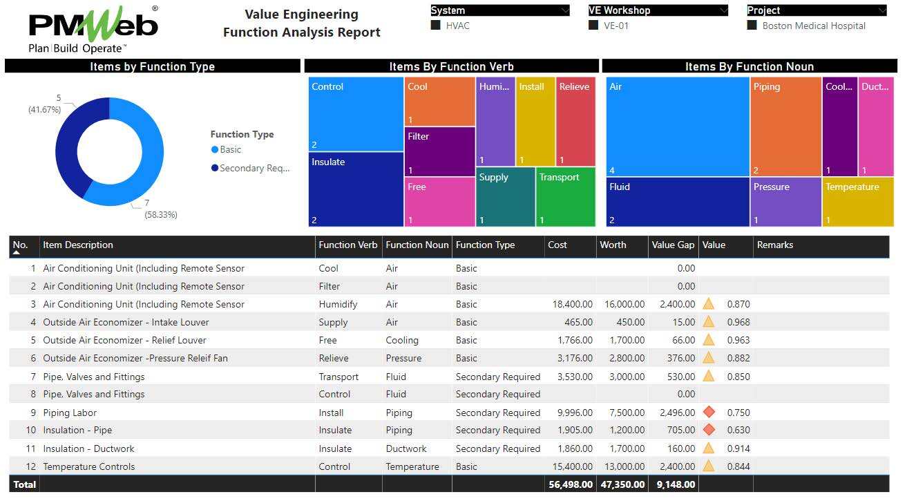Select the Boston Medical Hospital checkbox
907x501 pixels.
pyautogui.click(x=752, y=26)
